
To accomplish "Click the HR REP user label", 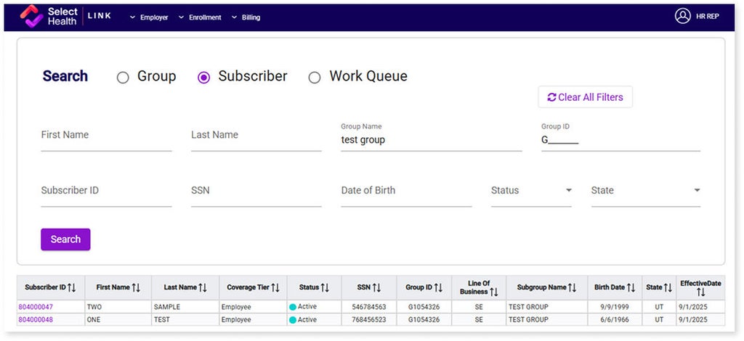I will [x=708, y=16].
